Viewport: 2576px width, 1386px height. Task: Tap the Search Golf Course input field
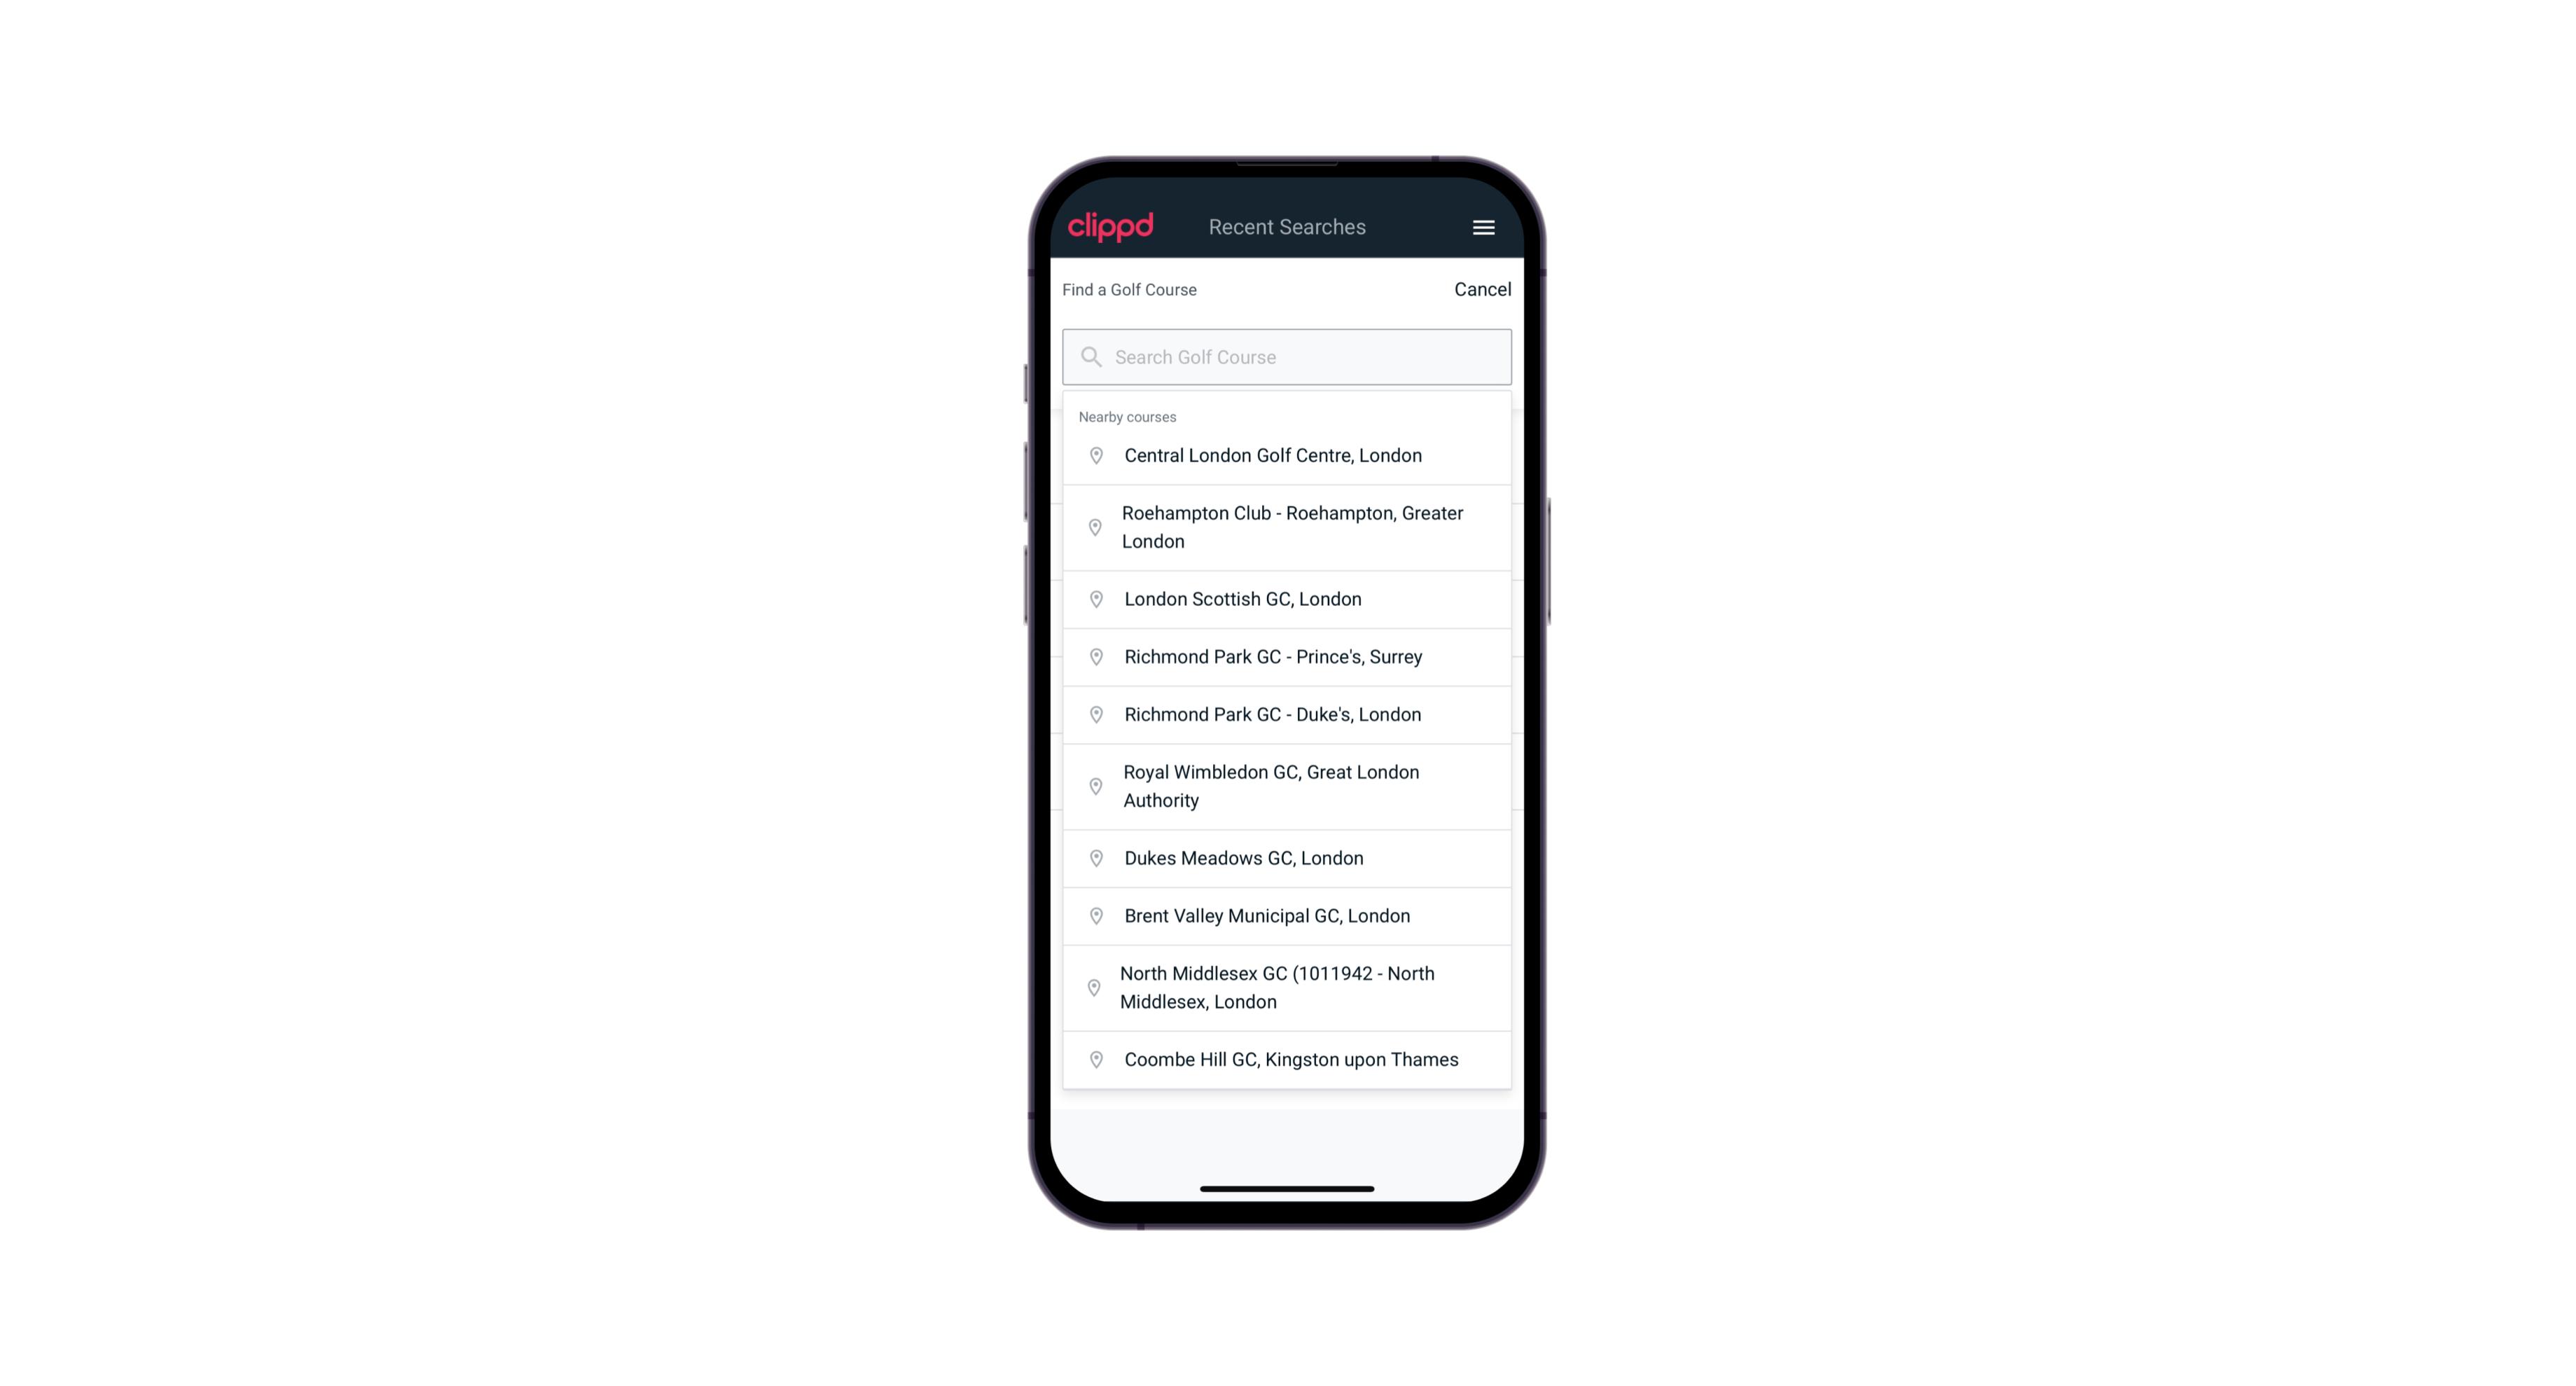(x=1287, y=355)
